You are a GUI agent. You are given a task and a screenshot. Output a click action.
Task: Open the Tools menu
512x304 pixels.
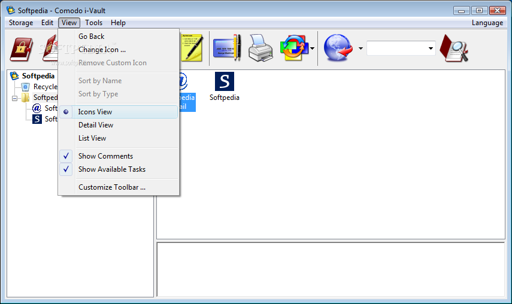[93, 23]
